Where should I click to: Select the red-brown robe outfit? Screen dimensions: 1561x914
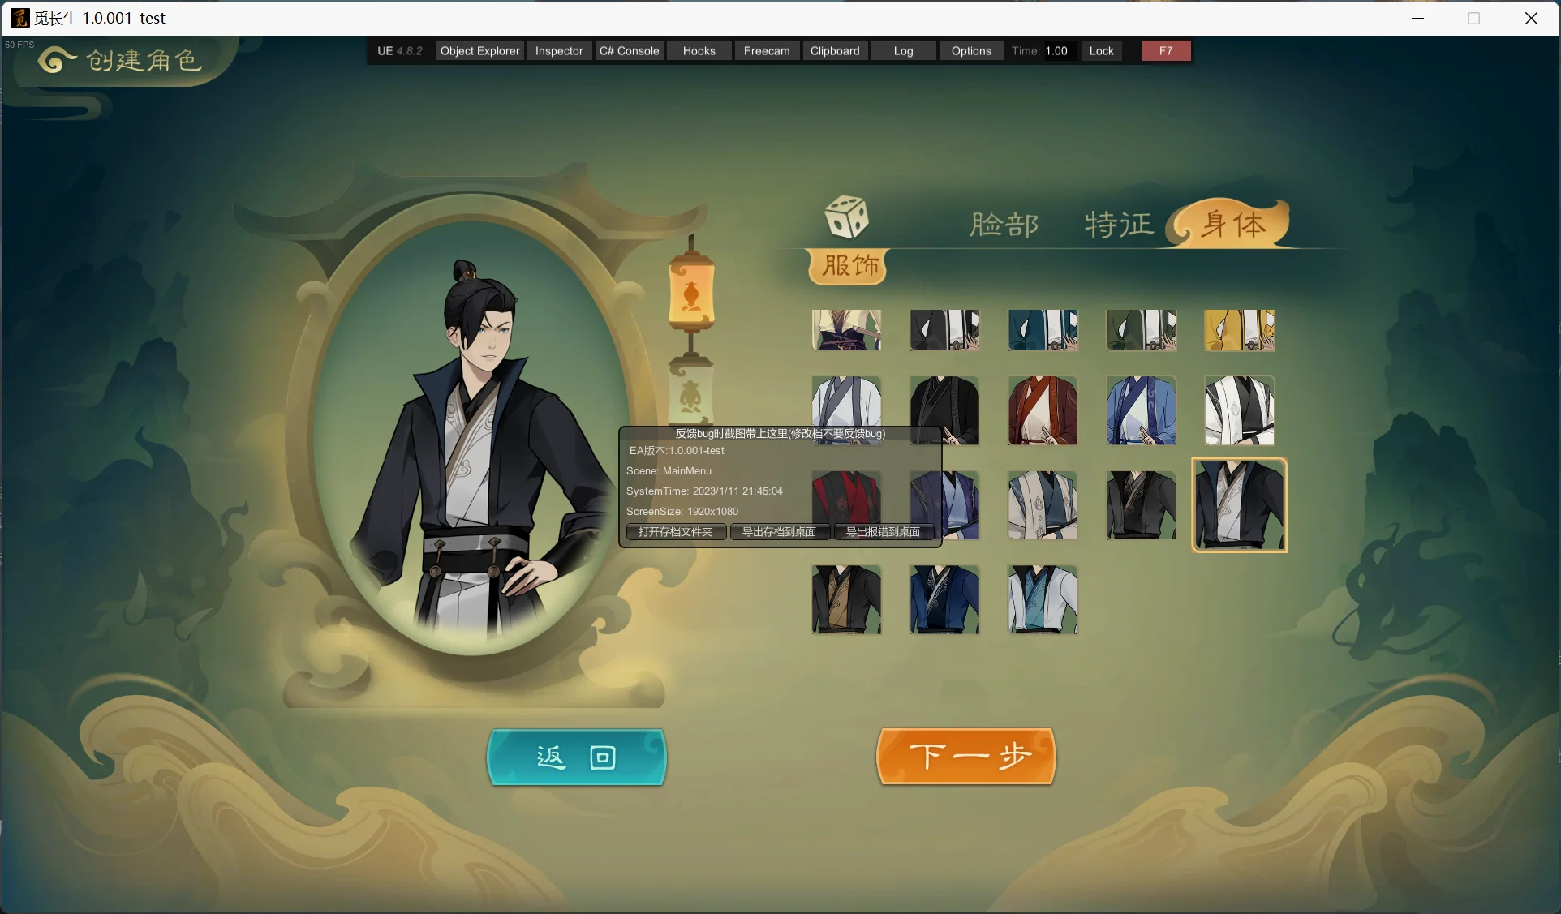coord(1043,410)
